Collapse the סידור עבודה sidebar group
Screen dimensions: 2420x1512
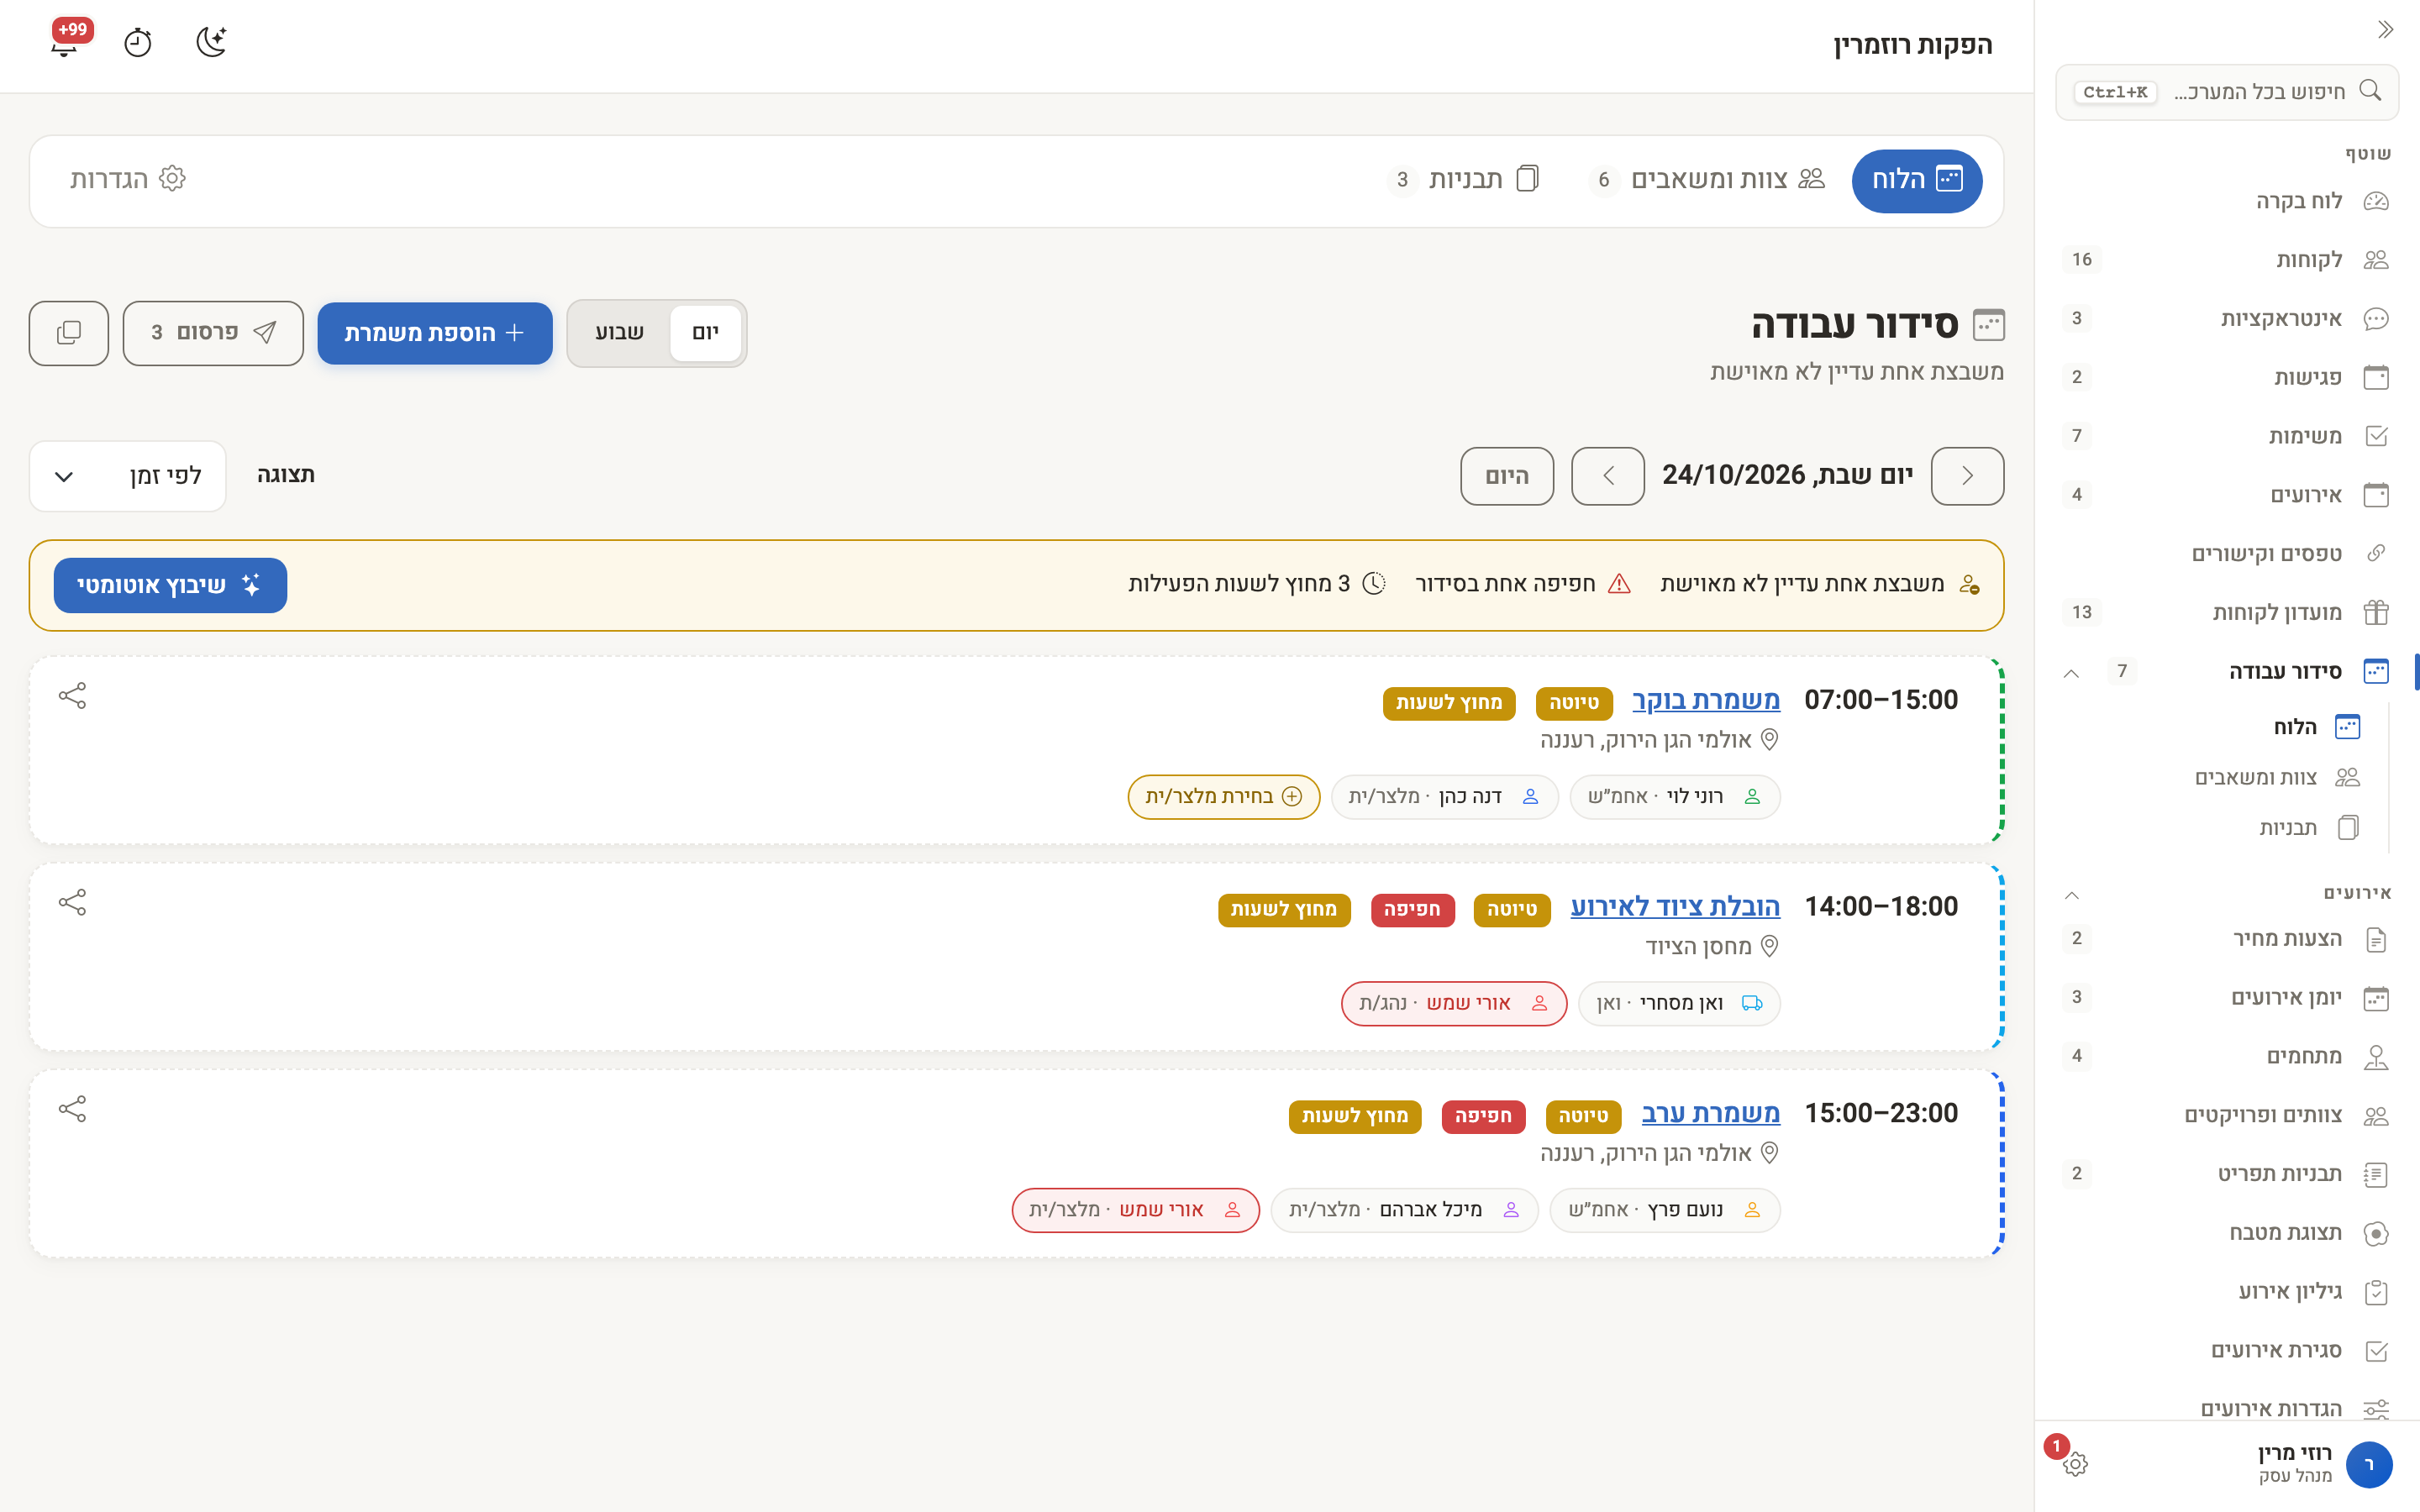(2071, 672)
